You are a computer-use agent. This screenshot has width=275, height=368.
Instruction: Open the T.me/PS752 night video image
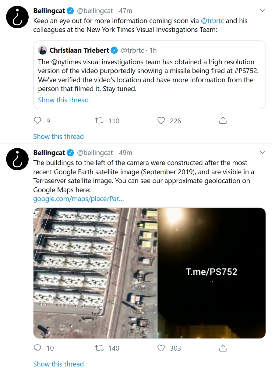click(x=211, y=273)
